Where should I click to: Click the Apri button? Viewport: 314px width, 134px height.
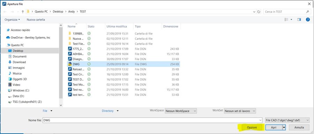(x=274, y=127)
